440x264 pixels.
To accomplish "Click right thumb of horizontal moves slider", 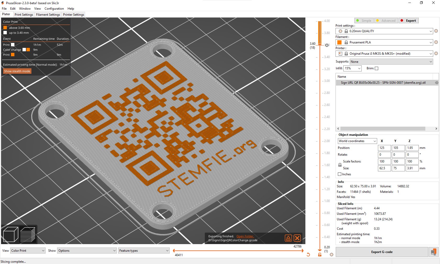I will coord(303,251).
